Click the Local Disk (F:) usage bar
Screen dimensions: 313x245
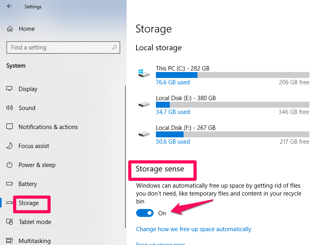tap(232, 134)
